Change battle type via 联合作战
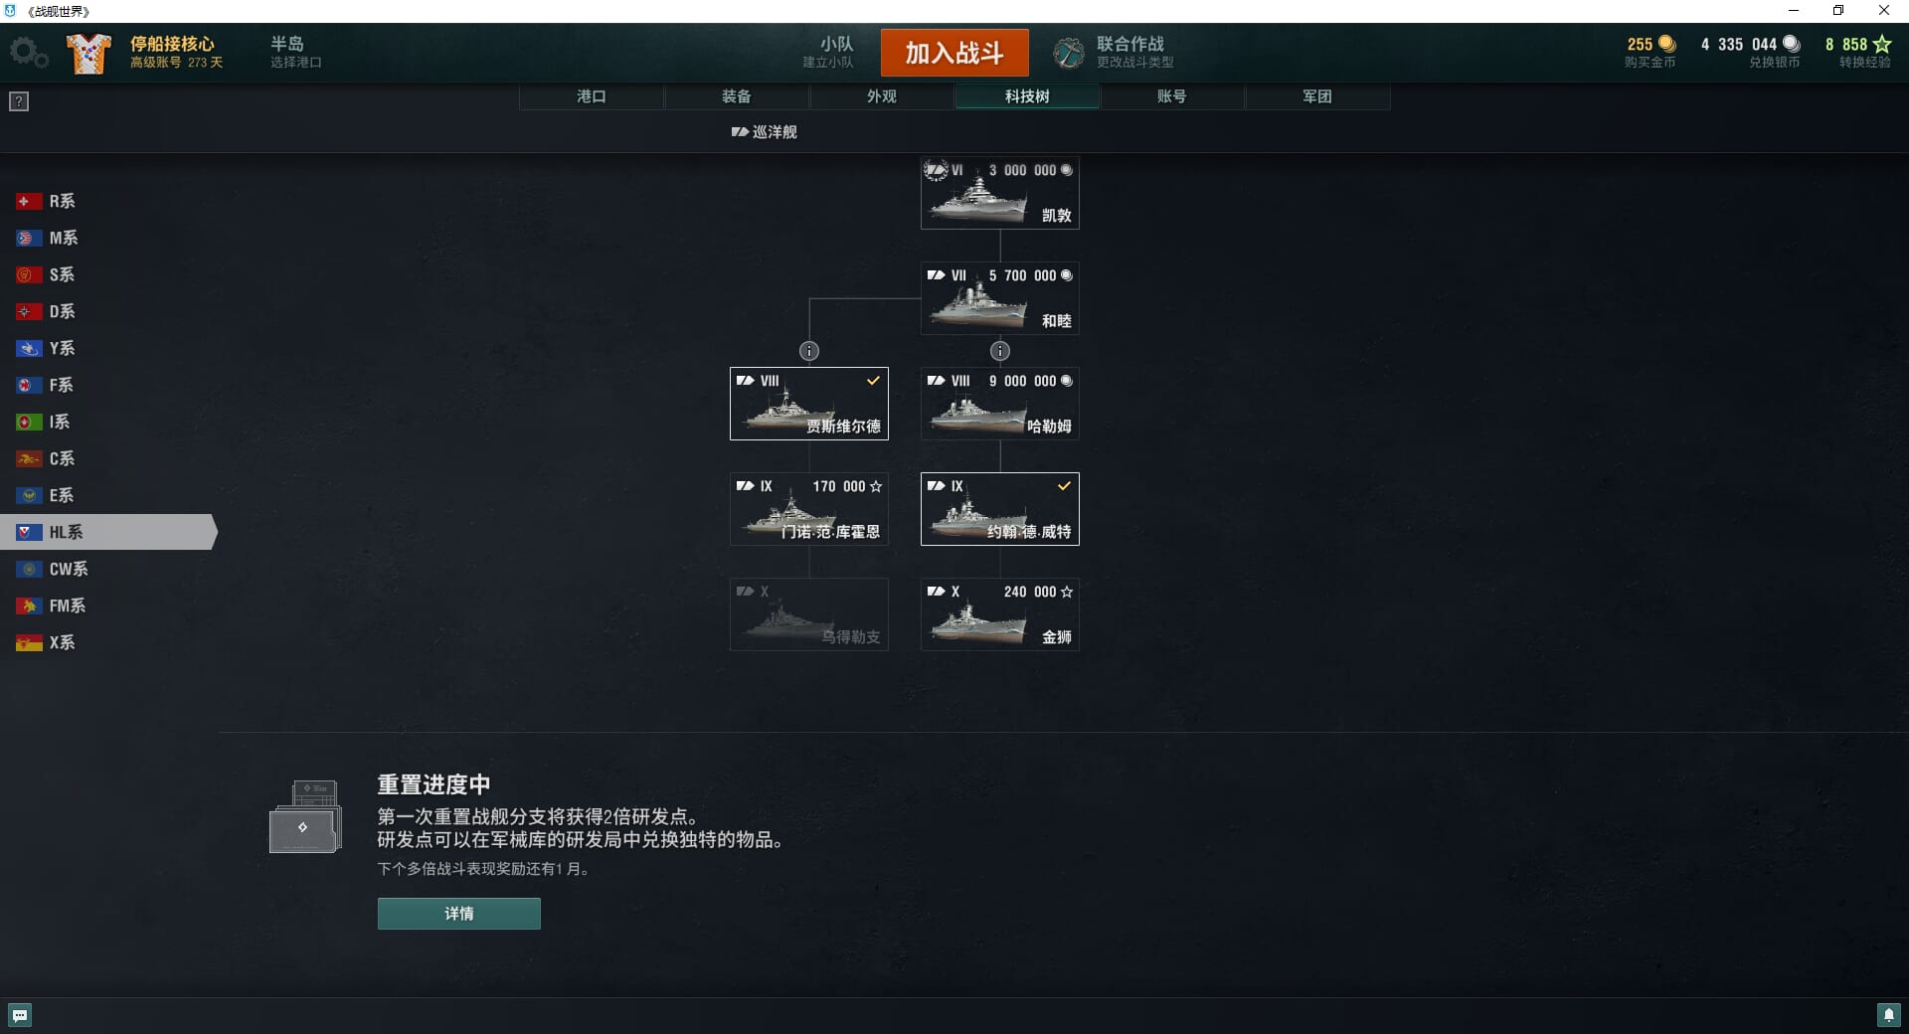This screenshot has height=1034, width=1909. pyautogui.click(x=1134, y=52)
